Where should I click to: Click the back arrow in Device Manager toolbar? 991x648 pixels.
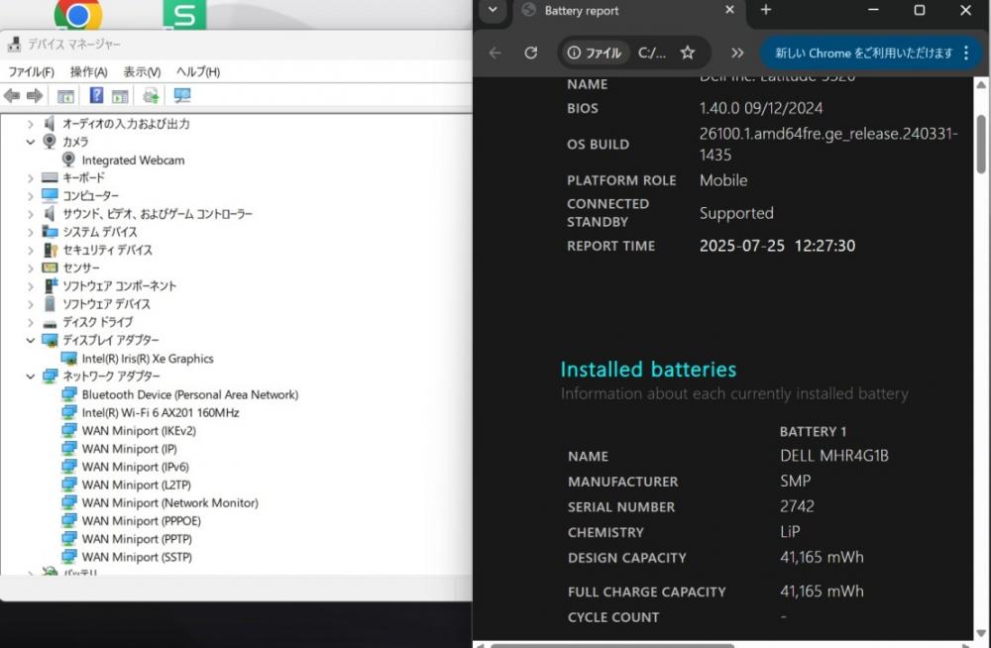point(11,95)
